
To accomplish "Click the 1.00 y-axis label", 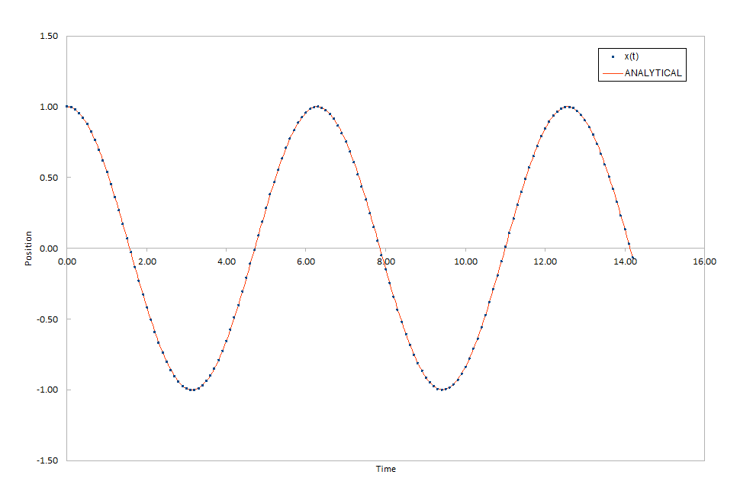I will (49, 107).
